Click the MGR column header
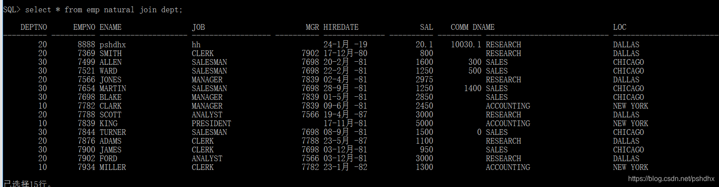 pos(313,27)
